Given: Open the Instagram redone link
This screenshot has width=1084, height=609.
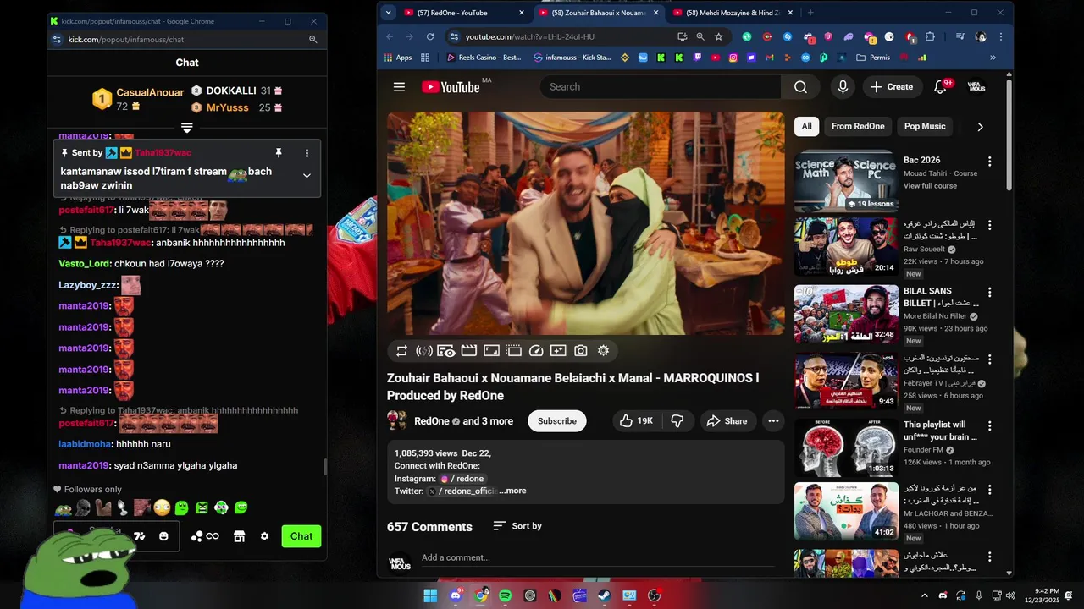Looking at the screenshot, I should coord(462,479).
